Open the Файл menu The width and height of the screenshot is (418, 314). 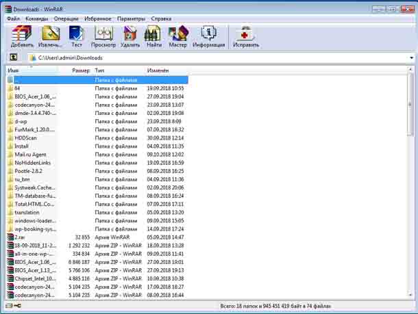click(x=13, y=18)
